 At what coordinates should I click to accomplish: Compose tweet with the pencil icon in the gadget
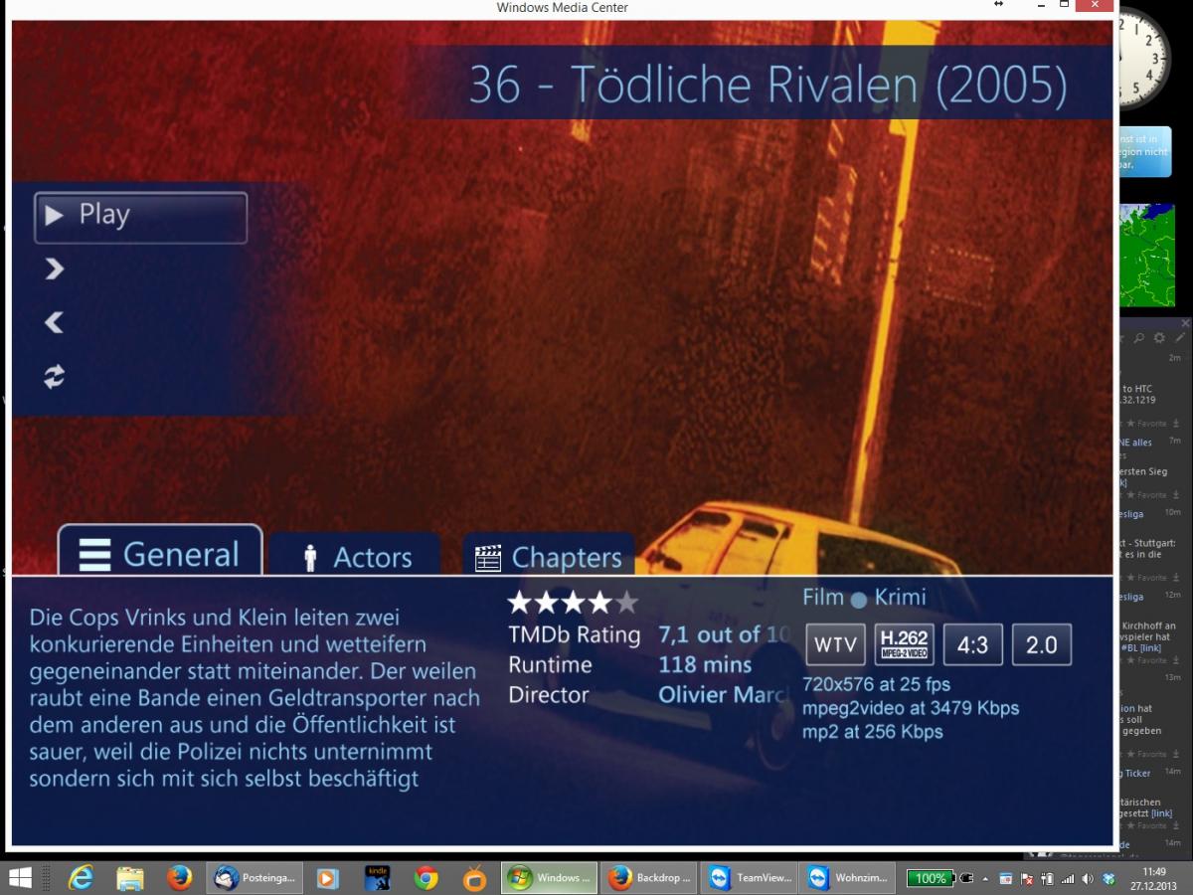[x=1180, y=338]
